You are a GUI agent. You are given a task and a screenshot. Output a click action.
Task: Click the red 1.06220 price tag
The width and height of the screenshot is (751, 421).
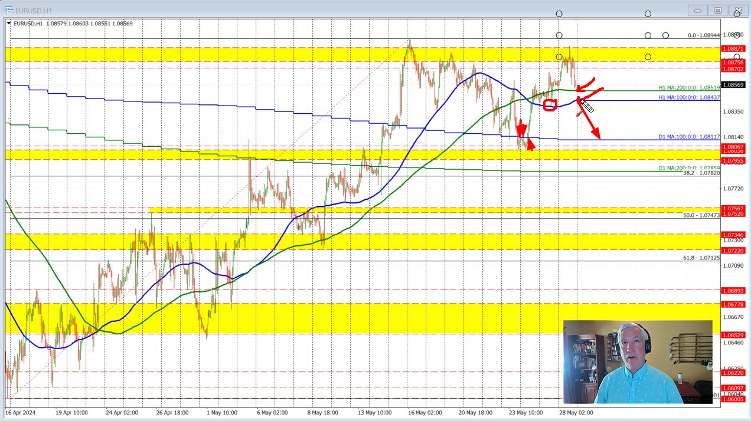(x=733, y=373)
